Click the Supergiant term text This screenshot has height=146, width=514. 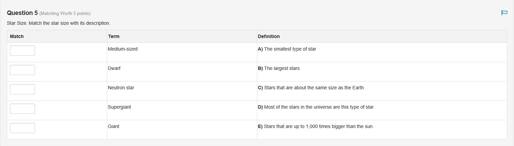pyautogui.click(x=119, y=107)
